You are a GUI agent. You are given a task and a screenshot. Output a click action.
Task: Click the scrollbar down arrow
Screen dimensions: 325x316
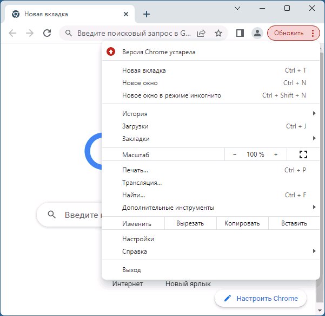pos(320,311)
